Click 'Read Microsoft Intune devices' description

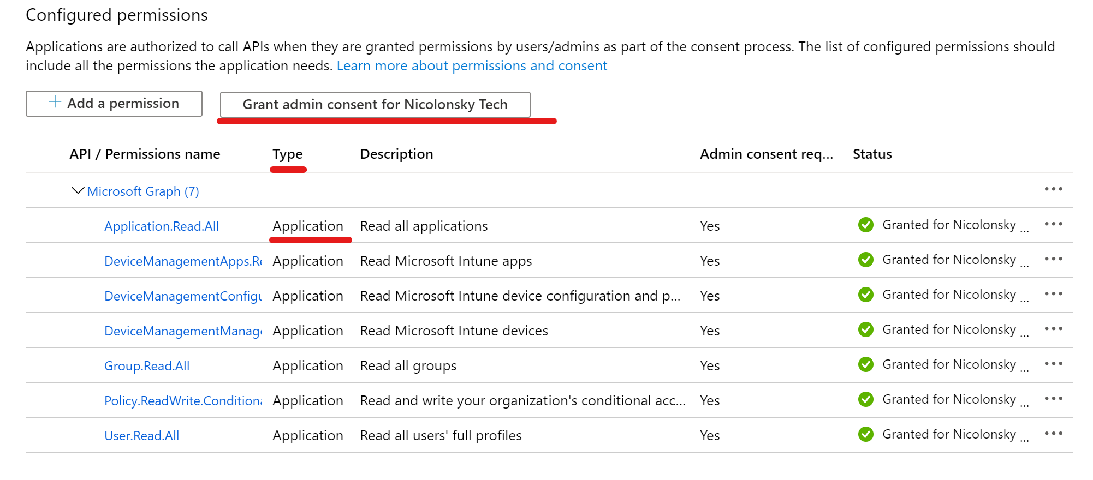[454, 331]
